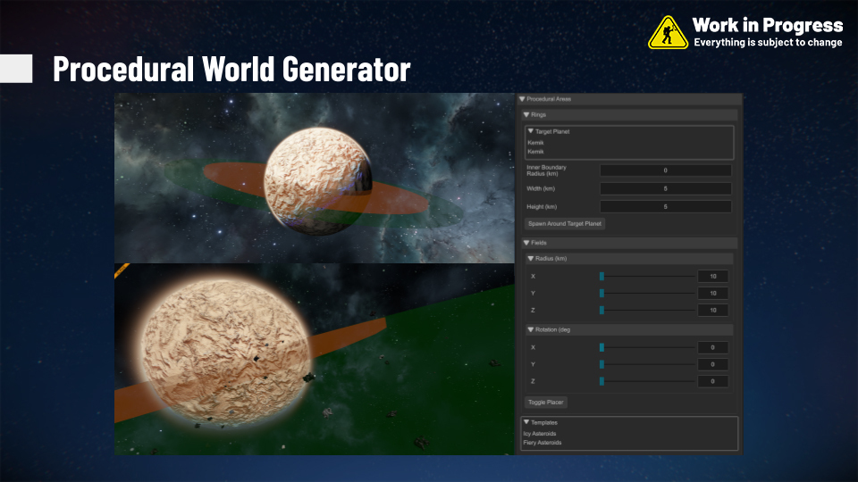Click the Rotation Z value box
The image size is (858, 482).
[712, 381]
